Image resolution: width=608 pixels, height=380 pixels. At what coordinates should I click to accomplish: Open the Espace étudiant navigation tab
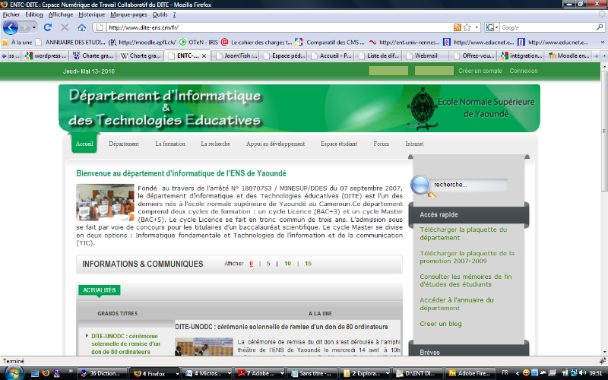[x=338, y=144]
